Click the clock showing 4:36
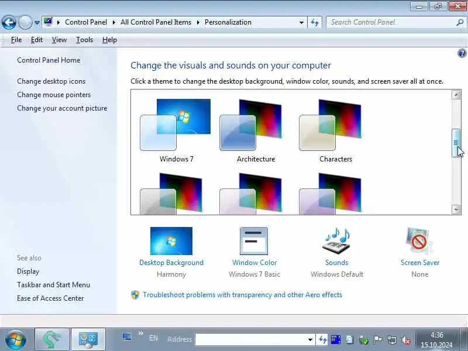The height and width of the screenshot is (351, 468). click(x=436, y=340)
